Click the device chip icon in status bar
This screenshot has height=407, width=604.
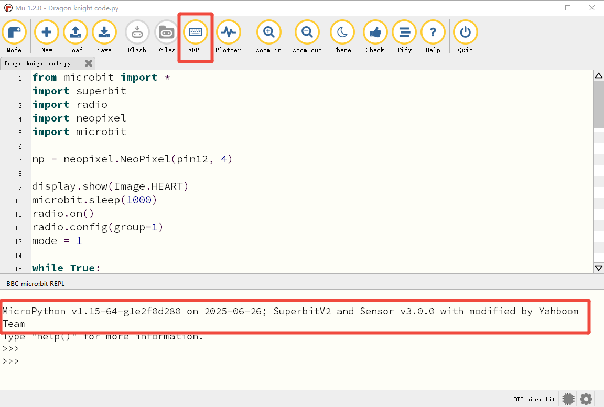click(x=568, y=399)
